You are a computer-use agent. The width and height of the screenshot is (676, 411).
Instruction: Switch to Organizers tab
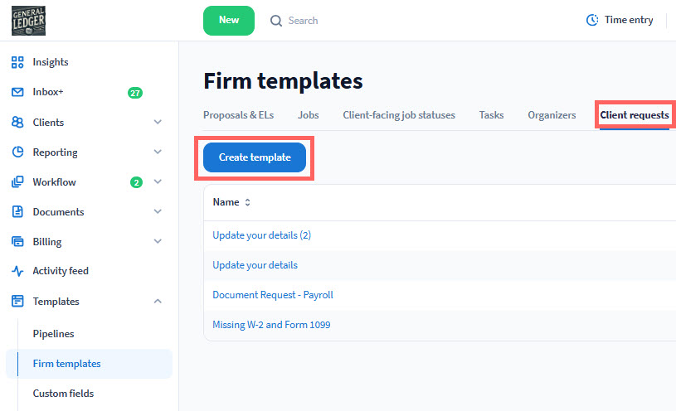pos(552,115)
